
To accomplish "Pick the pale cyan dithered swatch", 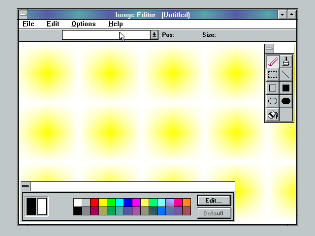I will click(161, 203).
